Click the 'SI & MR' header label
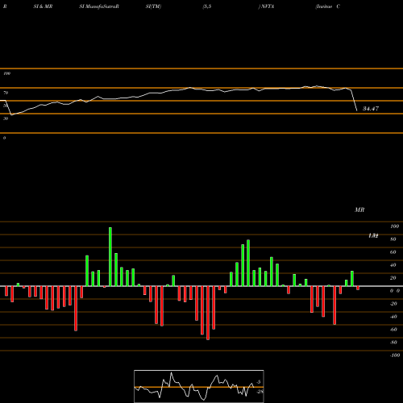The height and width of the screenshot is (403, 403). pos(43,6)
